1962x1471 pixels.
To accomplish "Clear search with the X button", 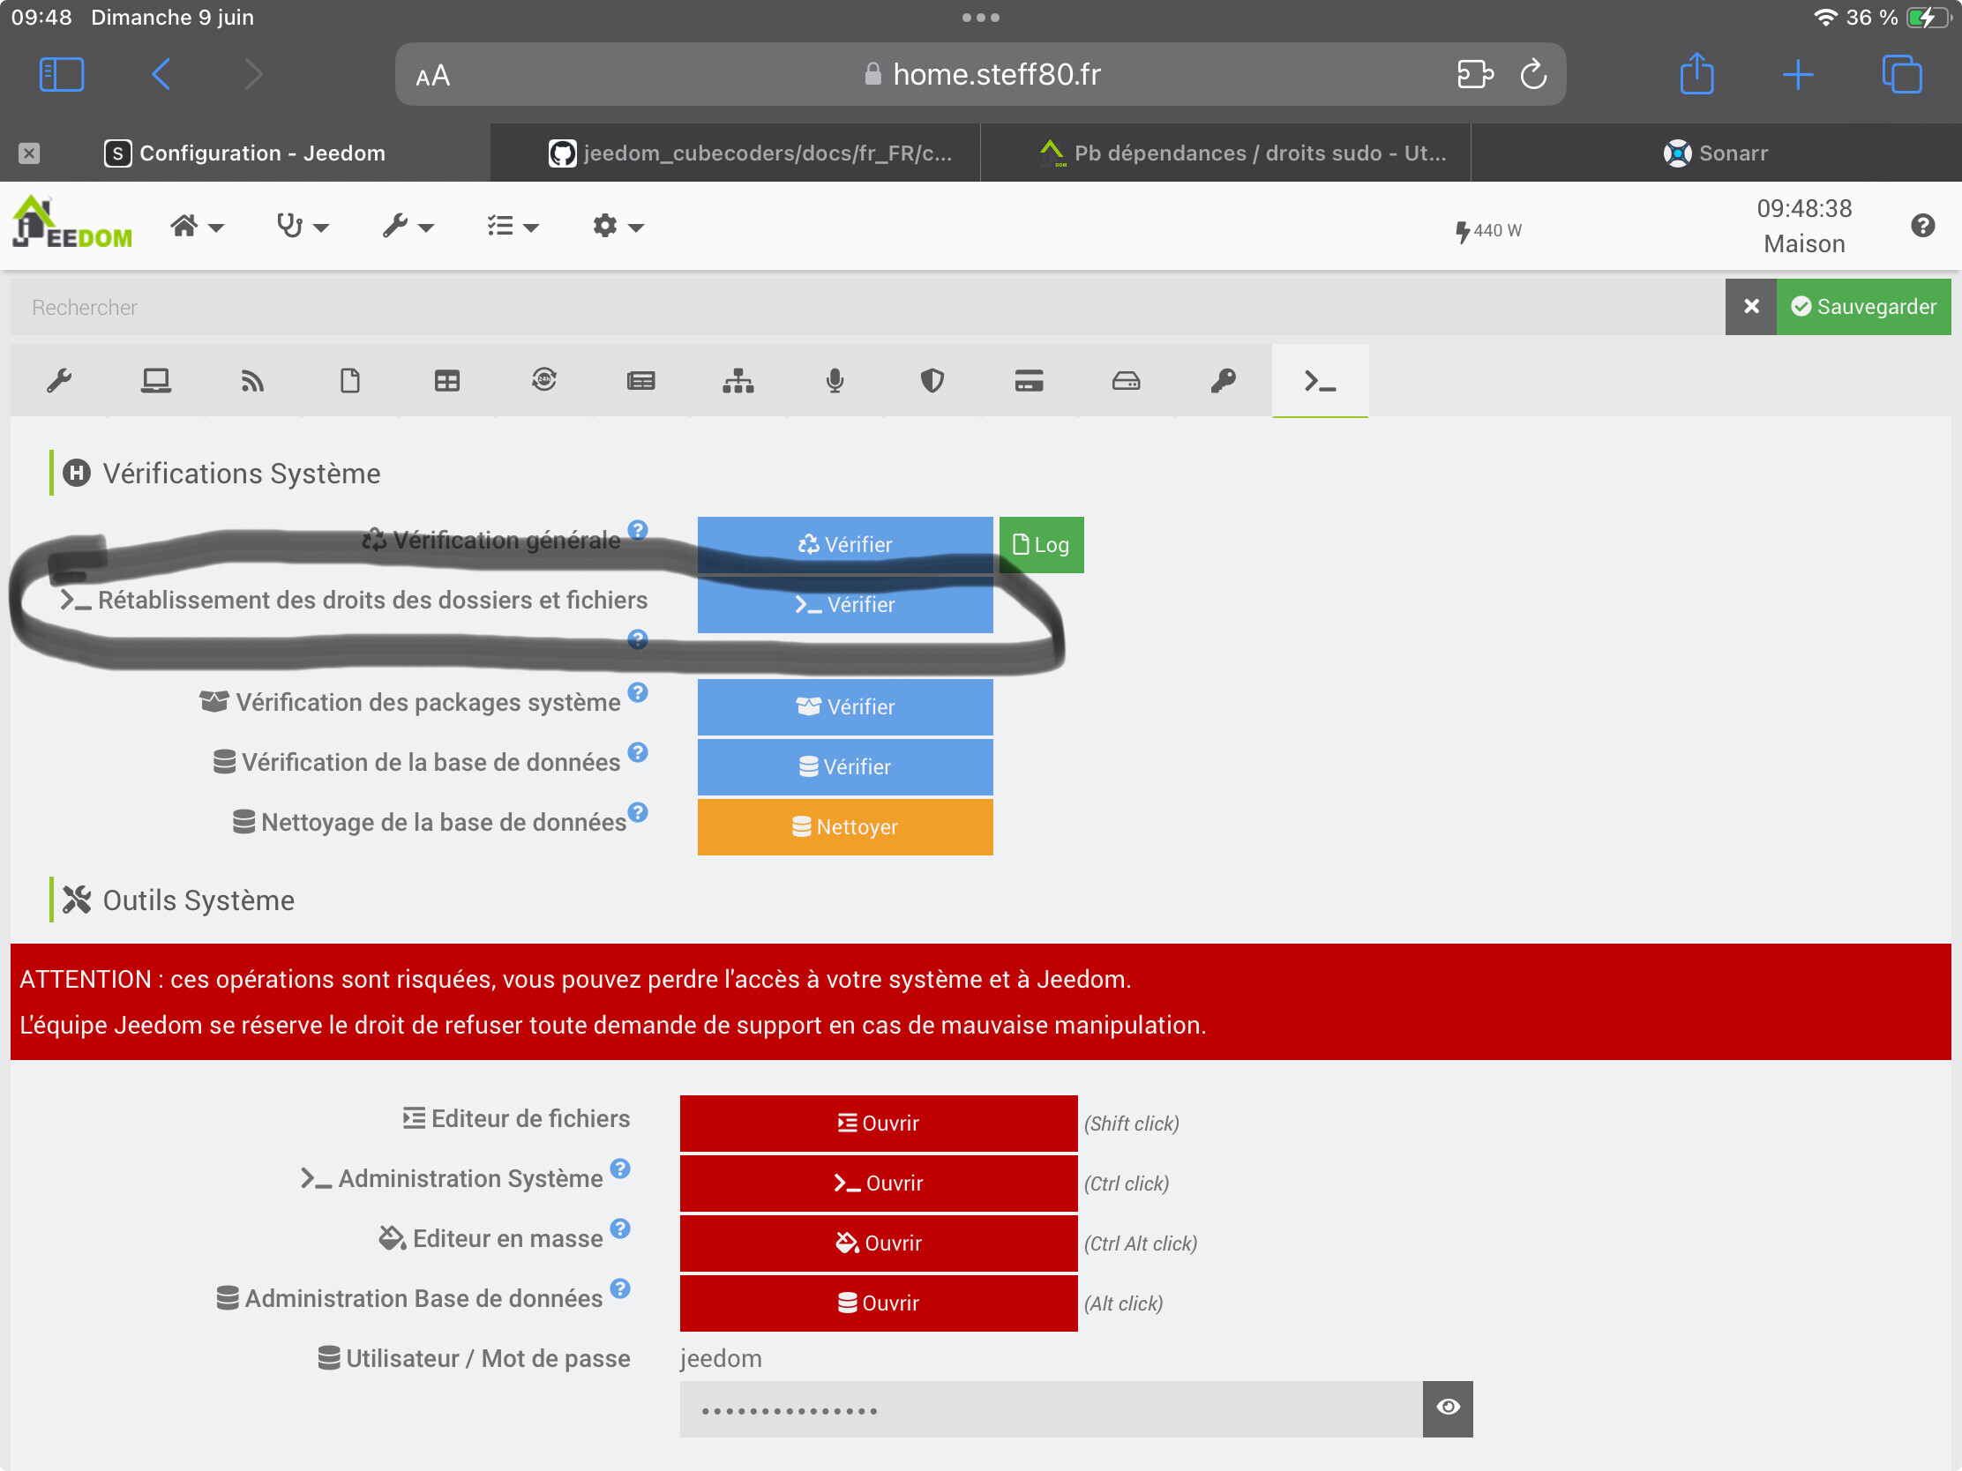I will pos(1751,307).
